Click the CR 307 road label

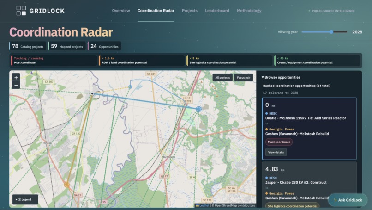[49, 82]
